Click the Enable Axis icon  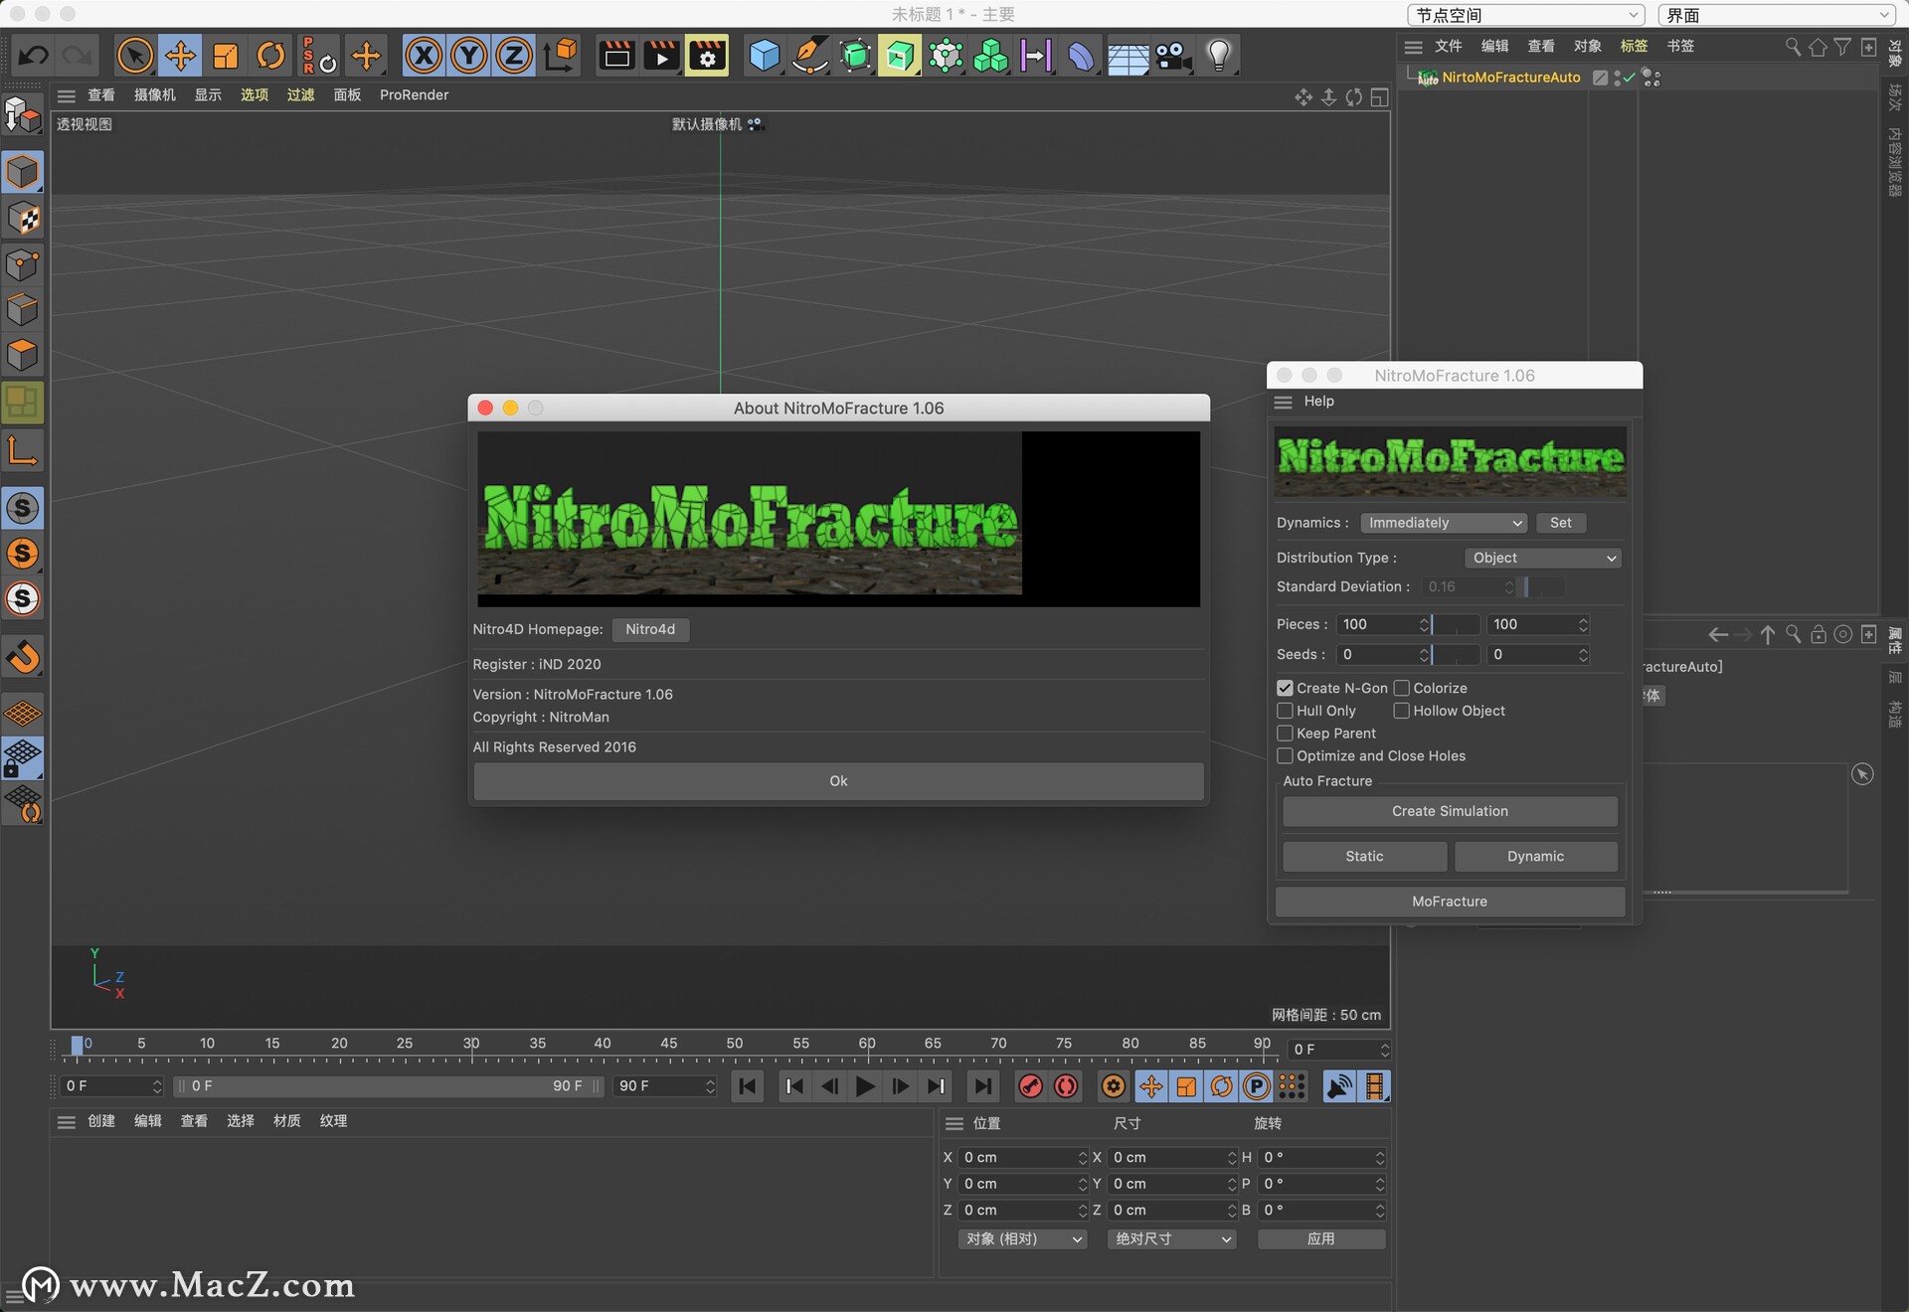point(23,450)
